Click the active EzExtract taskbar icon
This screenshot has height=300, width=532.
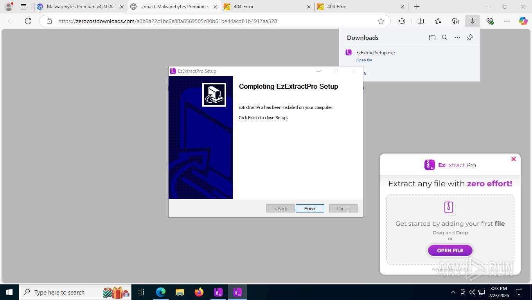(237, 292)
